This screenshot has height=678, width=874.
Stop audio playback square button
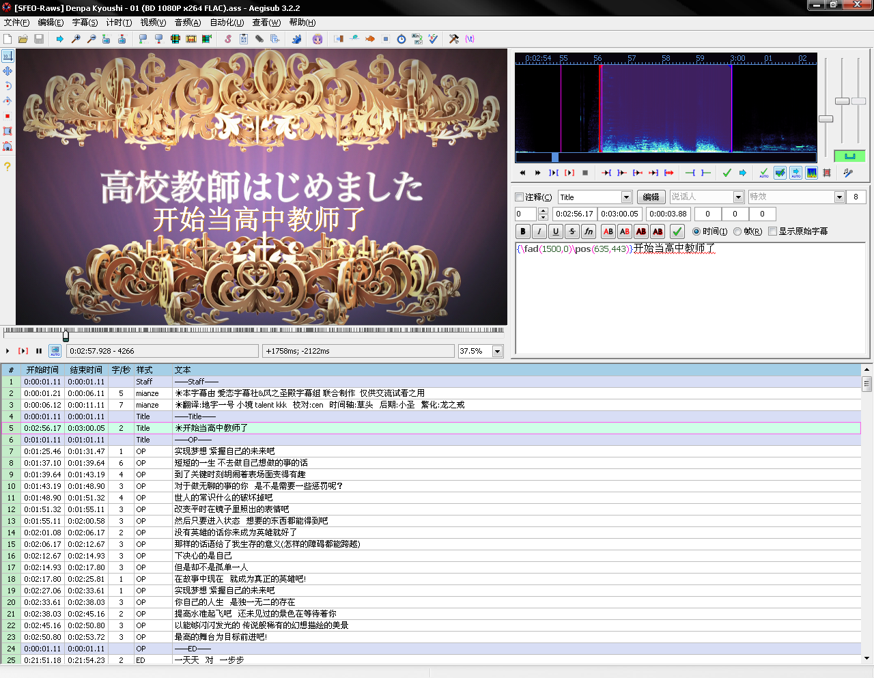tap(585, 173)
